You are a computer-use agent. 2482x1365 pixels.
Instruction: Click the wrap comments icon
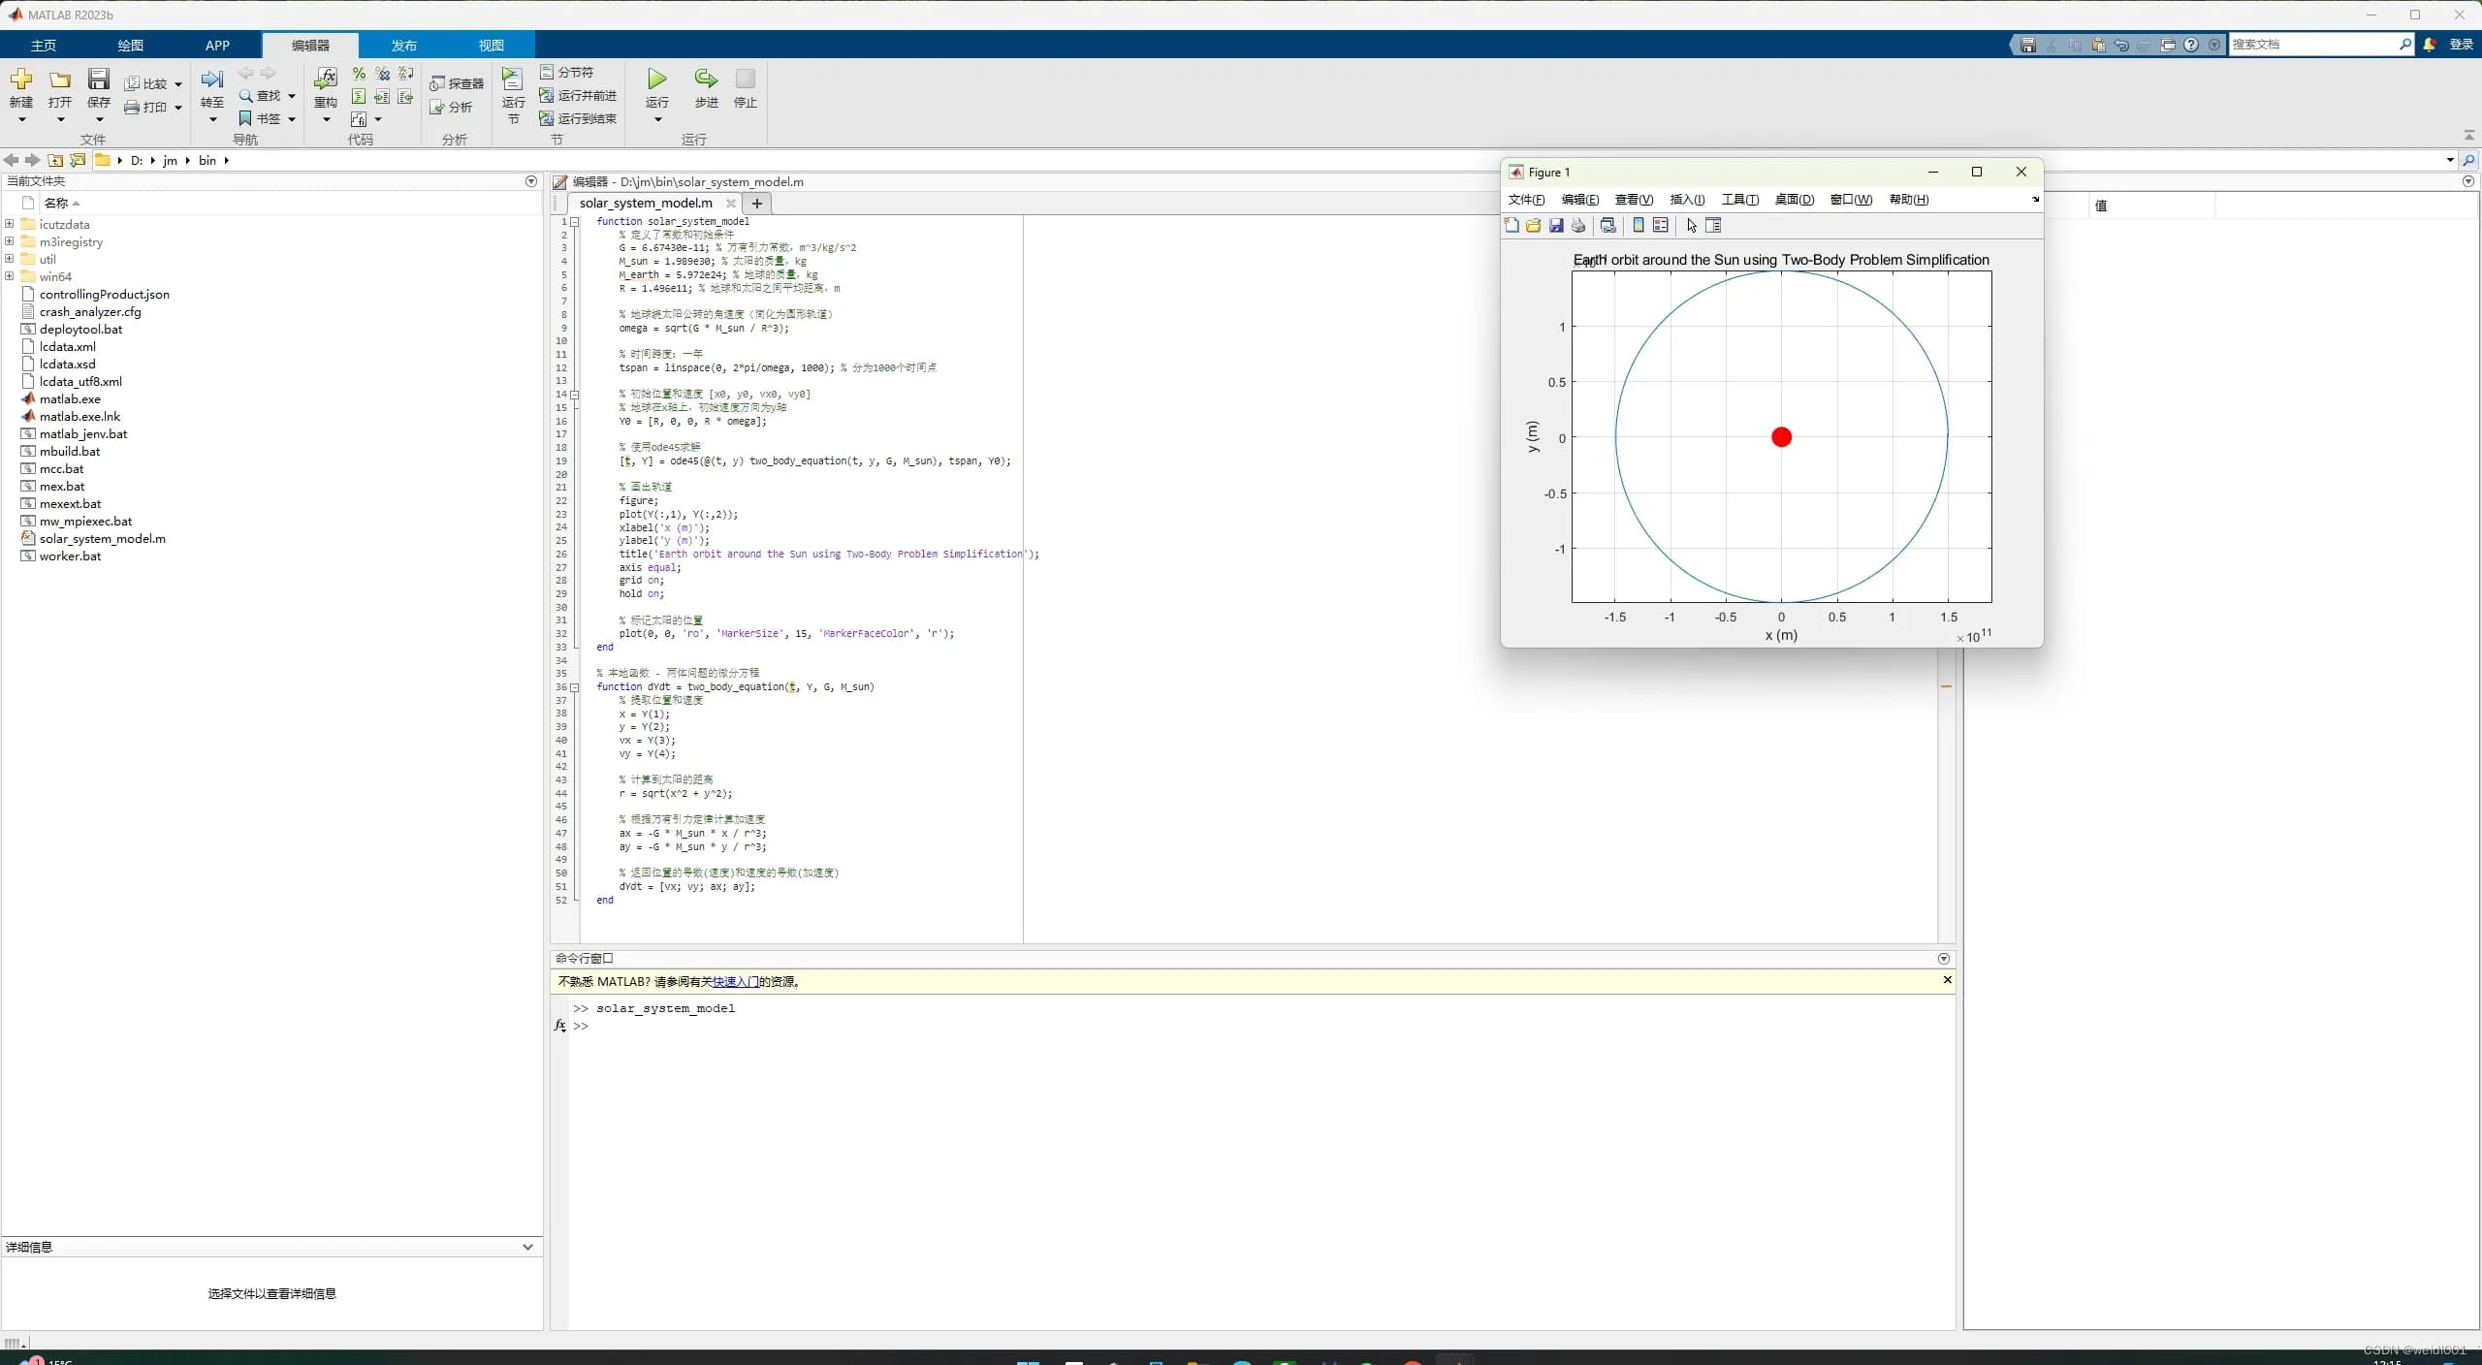tap(406, 74)
